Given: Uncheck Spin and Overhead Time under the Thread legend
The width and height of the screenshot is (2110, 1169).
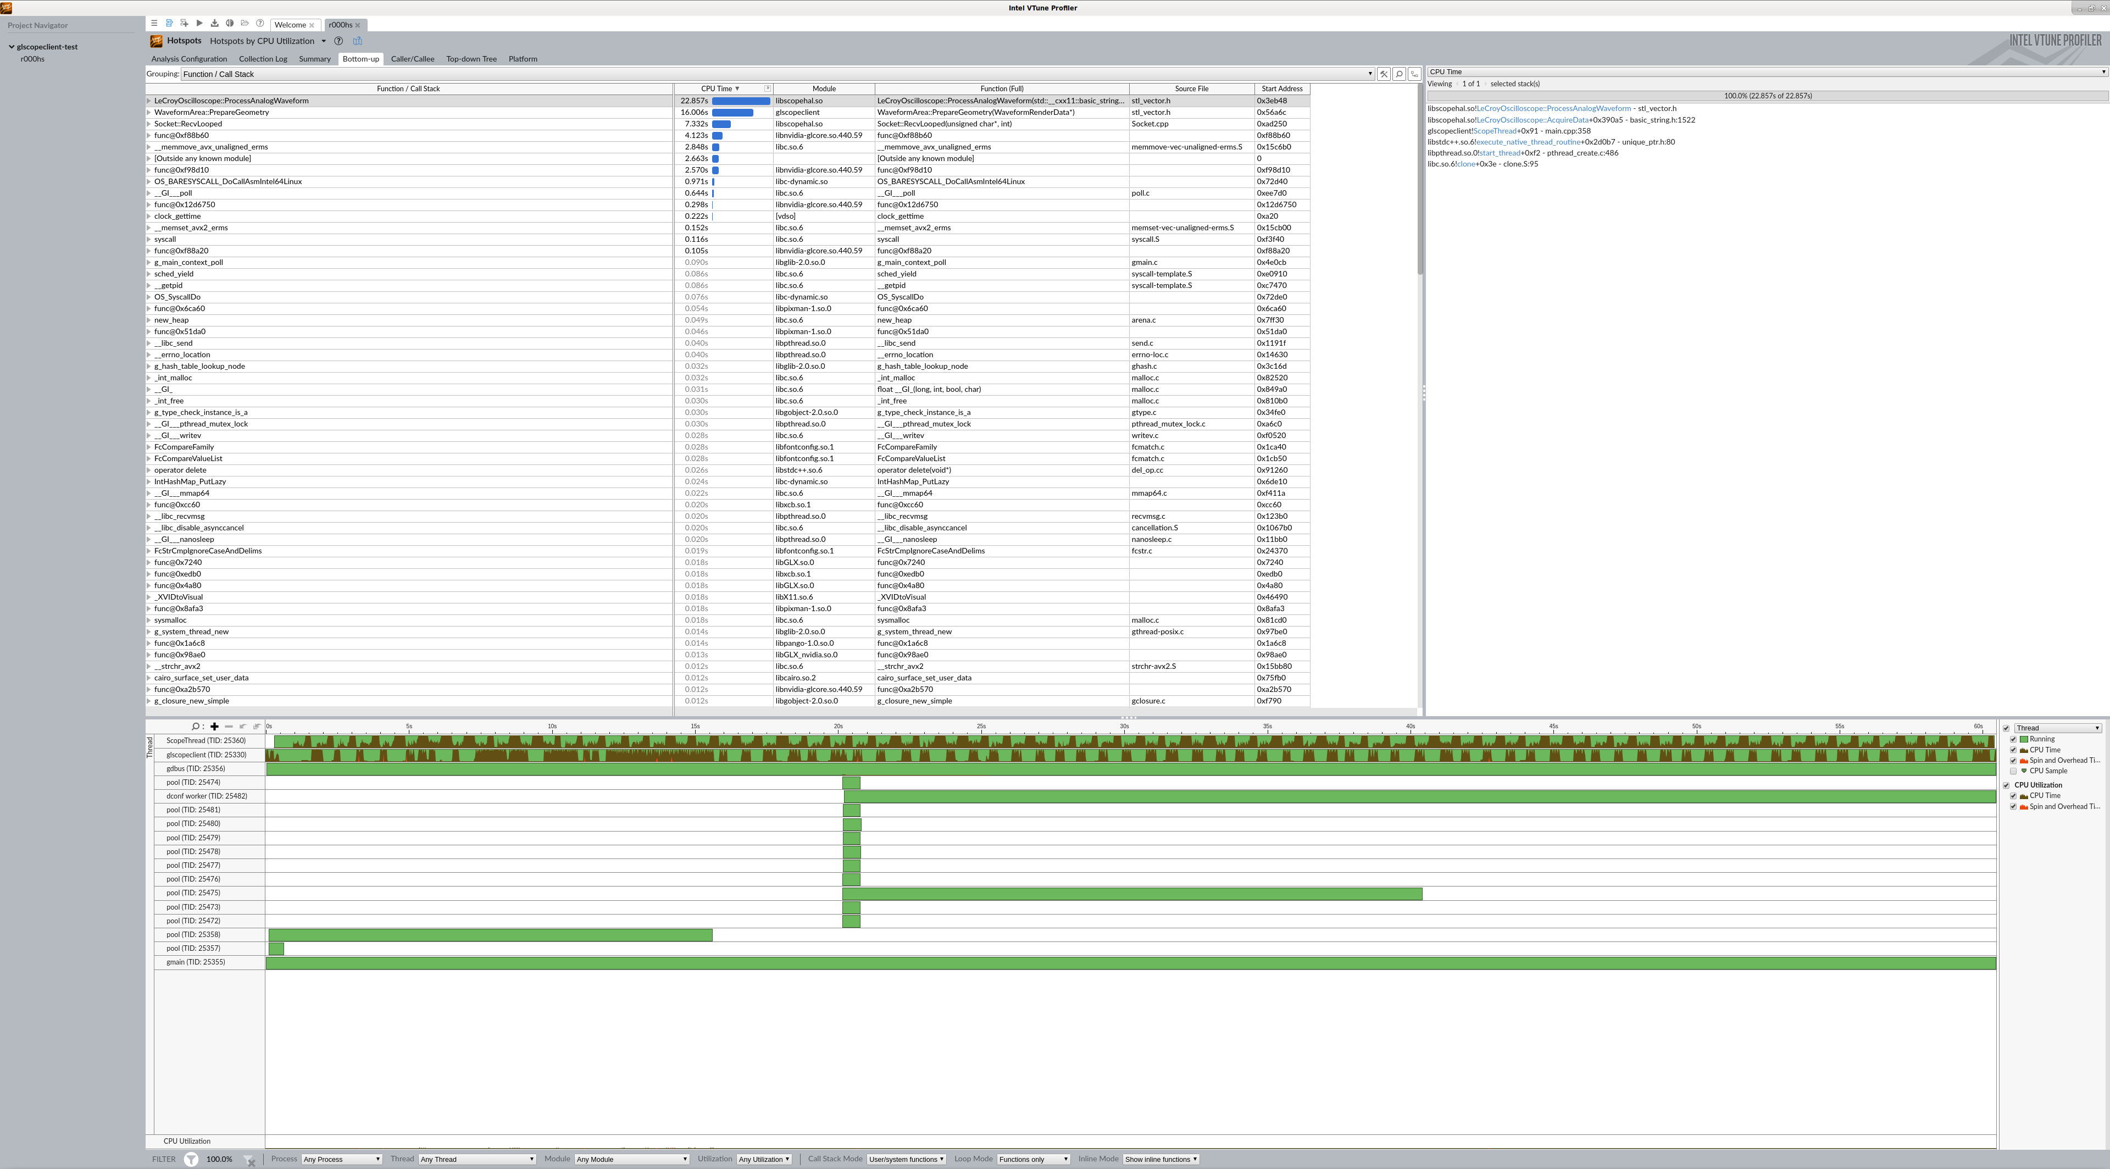Looking at the screenshot, I should click(2013, 761).
